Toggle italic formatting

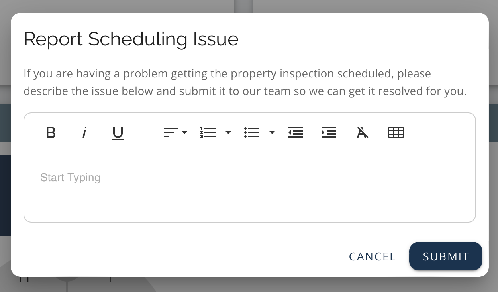click(x=84, y=132)
